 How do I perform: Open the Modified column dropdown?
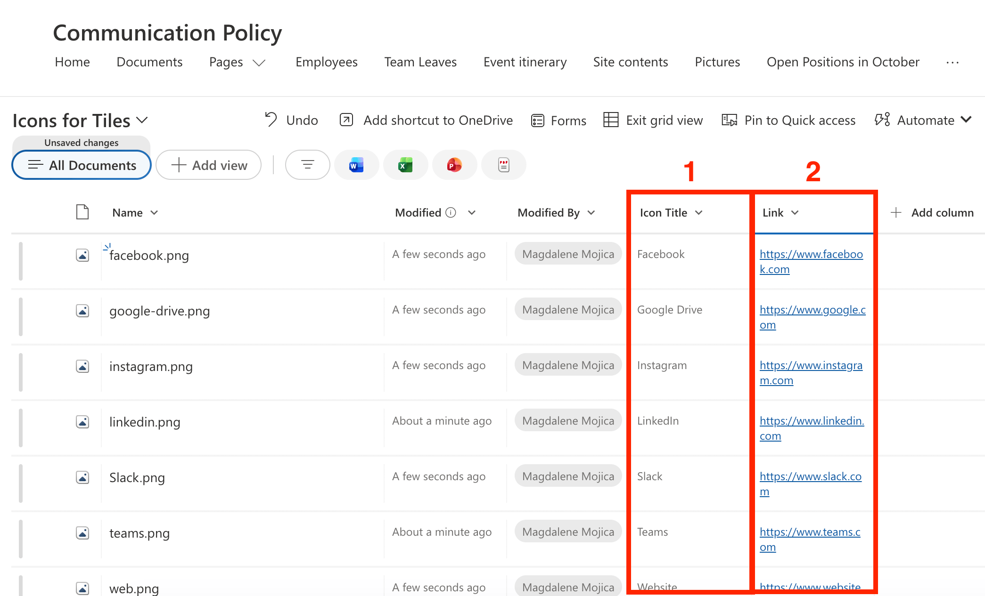472,213
